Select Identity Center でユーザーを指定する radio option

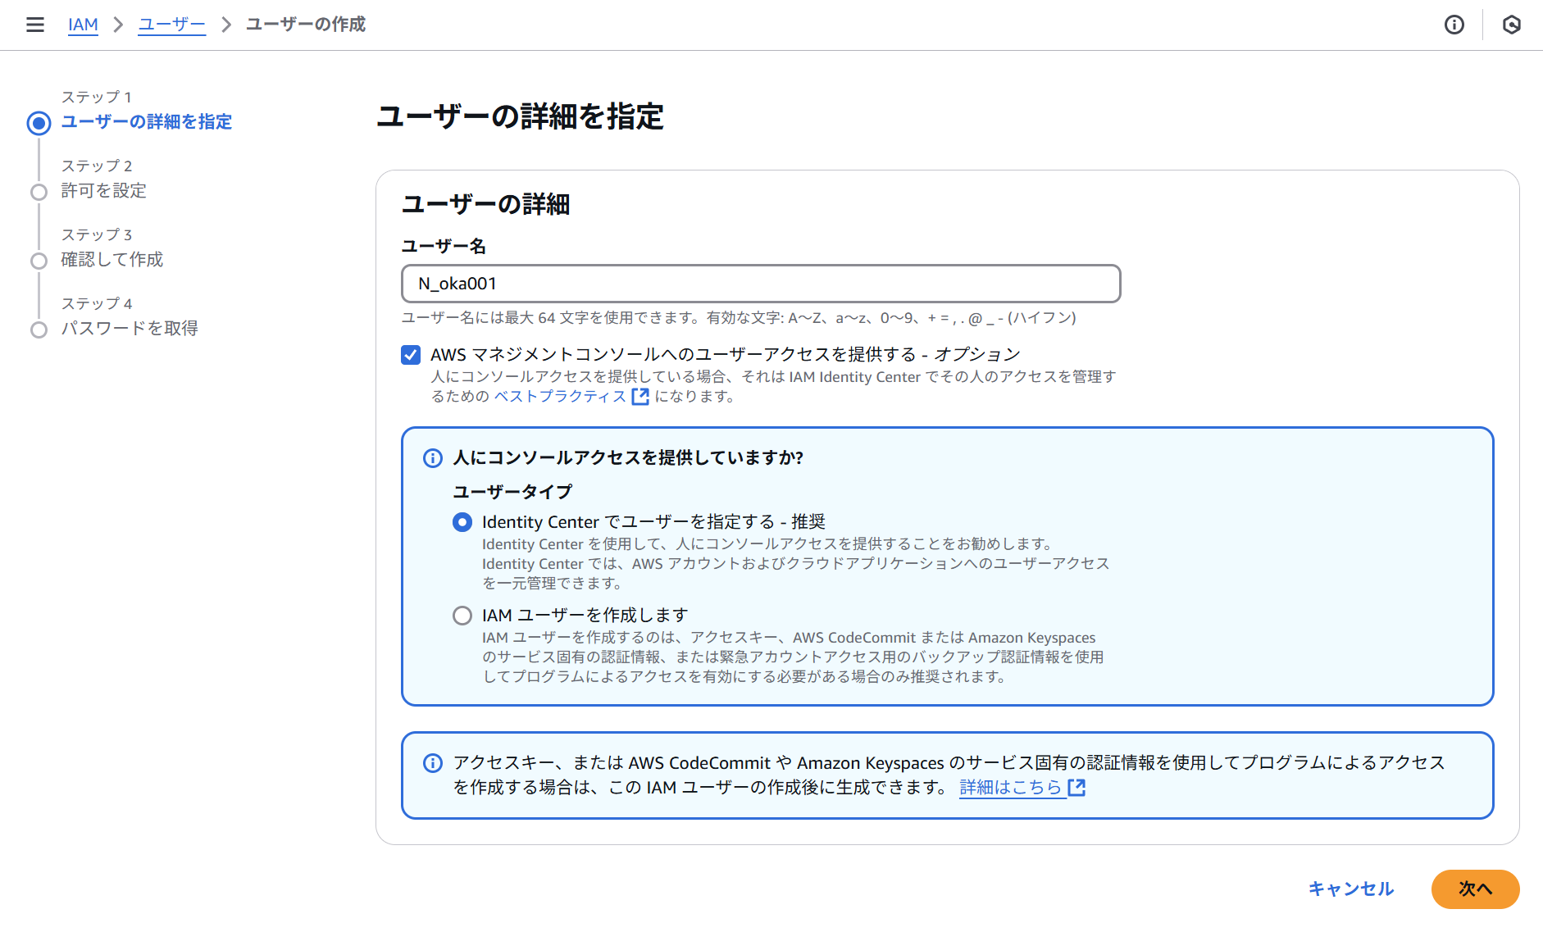462,522
